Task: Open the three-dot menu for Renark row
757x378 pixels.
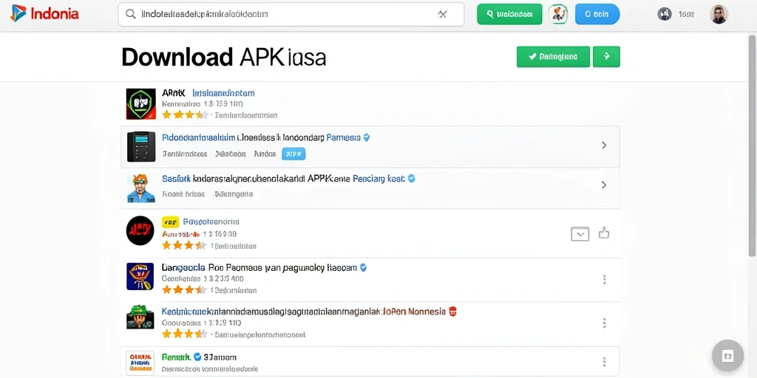Action: click(x=604, y=362)
